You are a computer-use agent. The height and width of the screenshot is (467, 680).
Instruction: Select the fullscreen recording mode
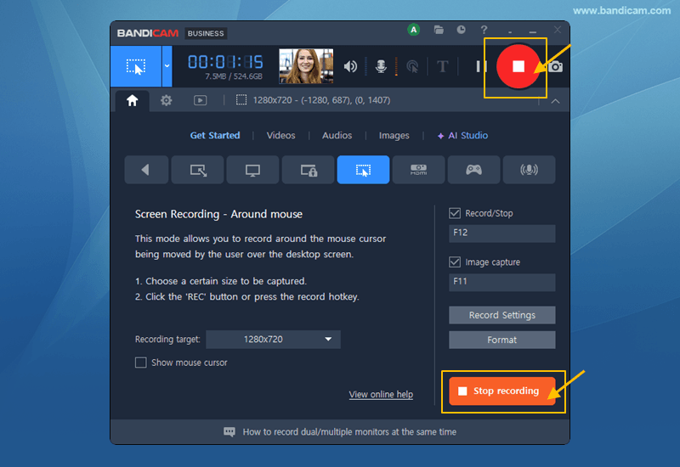[x=252, y=170]
